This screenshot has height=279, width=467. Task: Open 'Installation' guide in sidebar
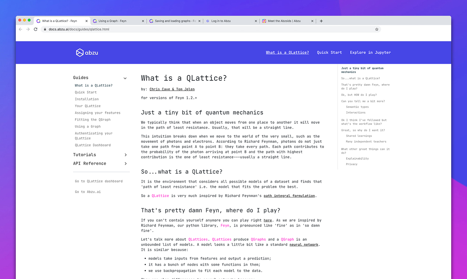87,99
